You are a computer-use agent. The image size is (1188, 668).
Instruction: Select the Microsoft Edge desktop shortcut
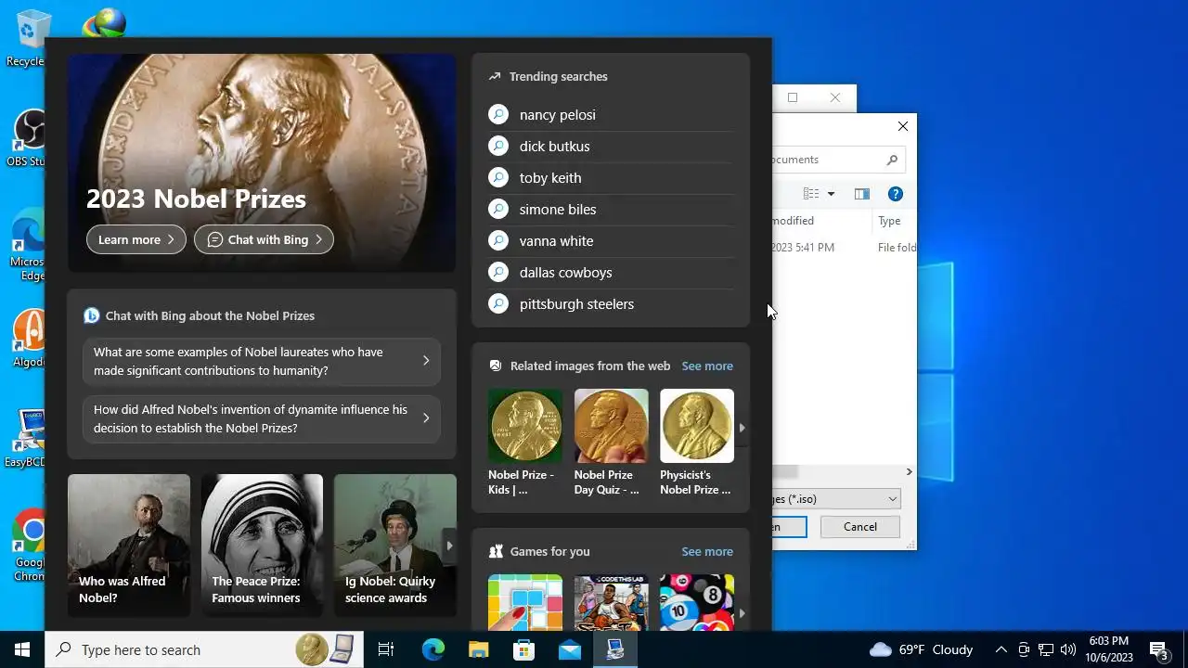point(28,244)
